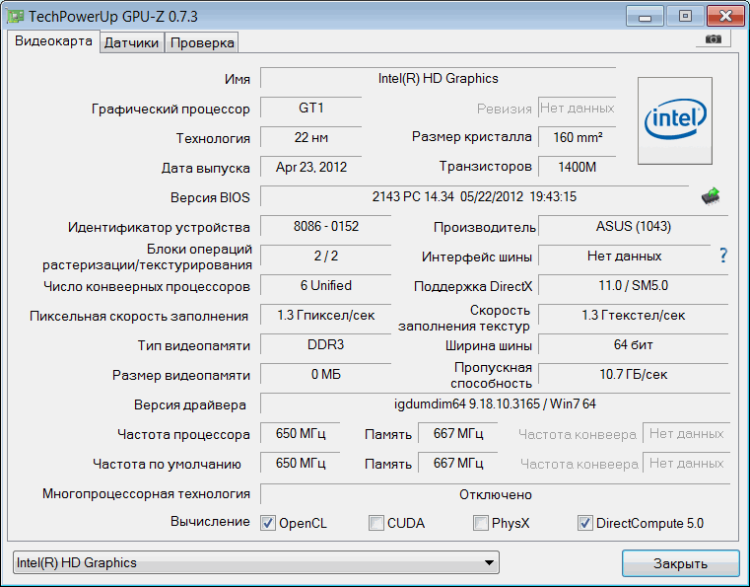Click the 22 нм technology field

coord(310,137)
